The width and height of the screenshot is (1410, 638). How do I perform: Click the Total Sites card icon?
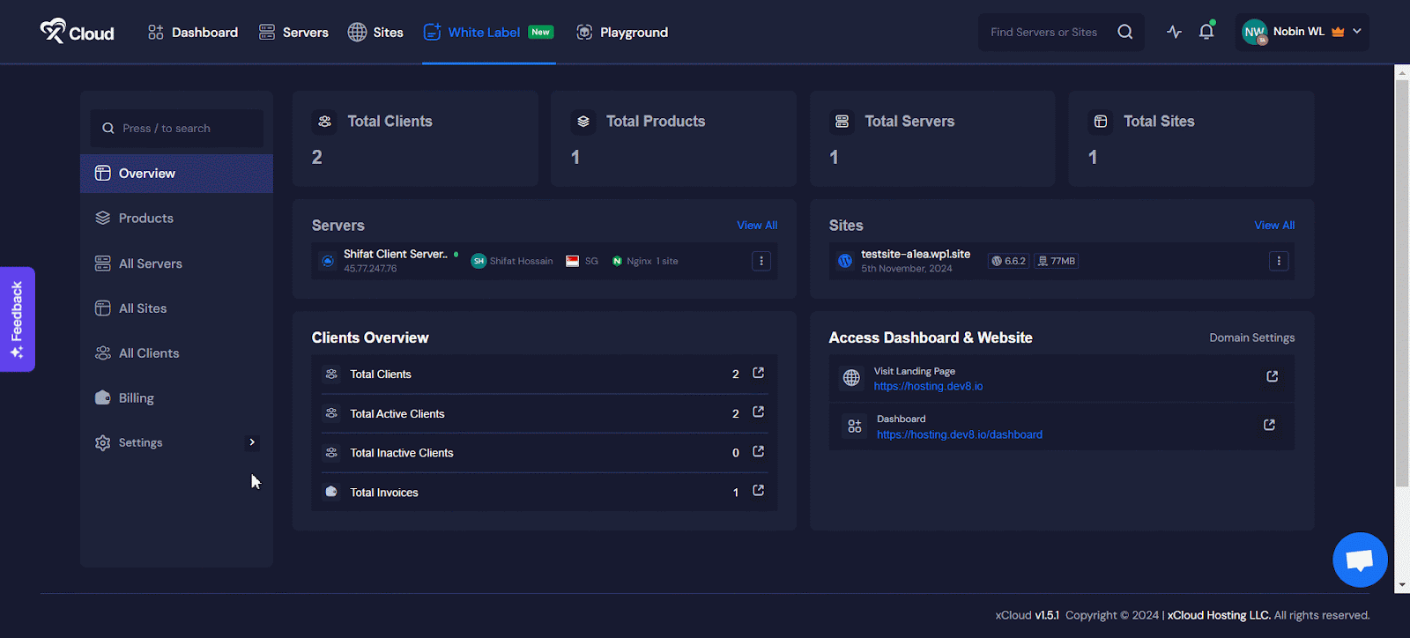pyautogui.click(x=1101, y=122)
